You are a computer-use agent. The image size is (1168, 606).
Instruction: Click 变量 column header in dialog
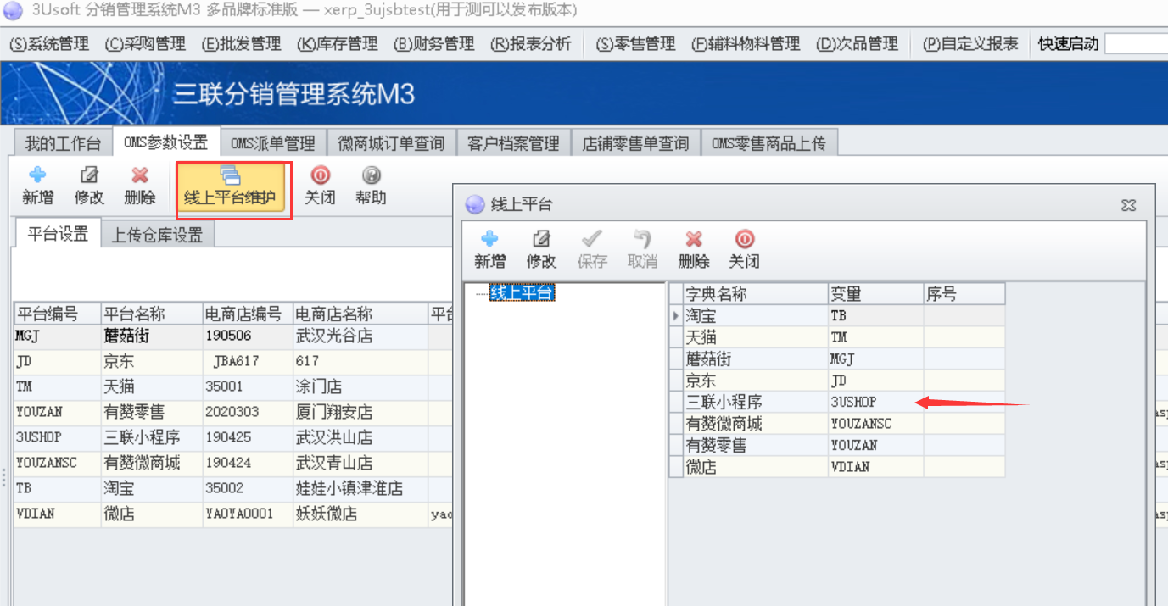click(x=876, y=294)
